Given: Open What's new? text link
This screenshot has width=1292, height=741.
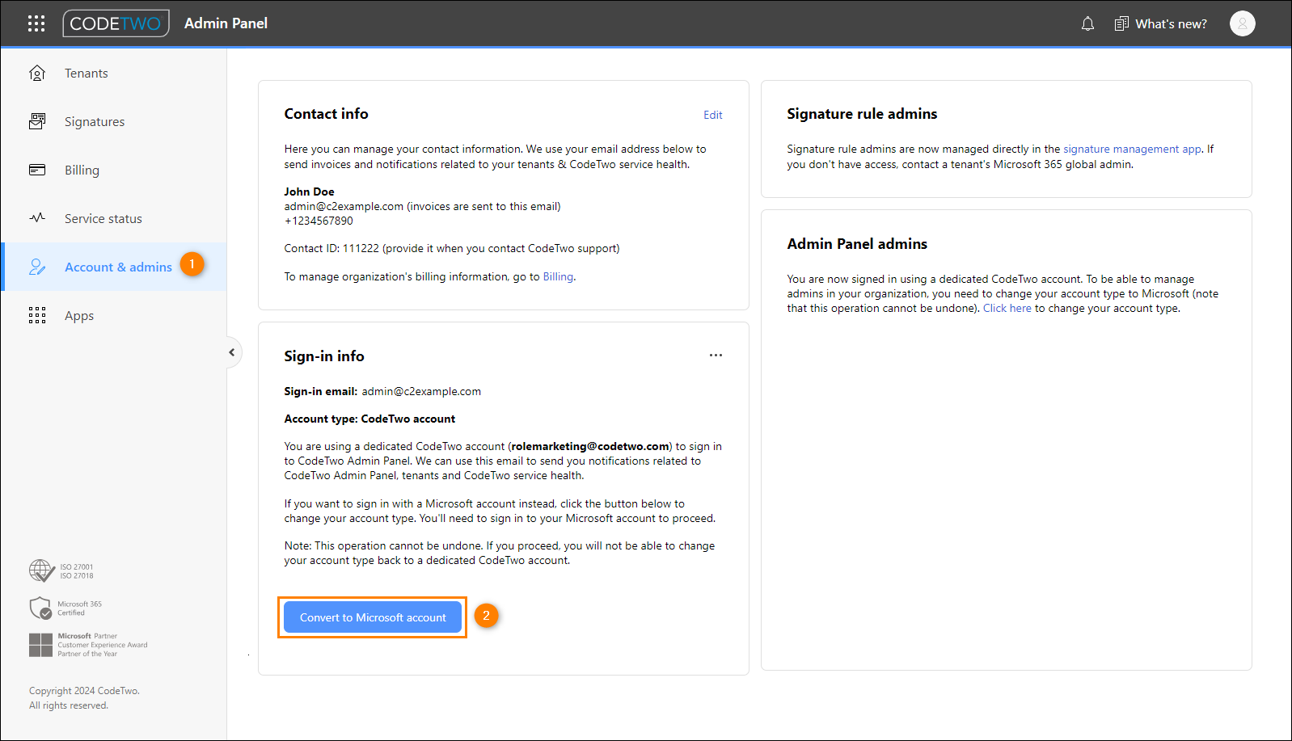Looking at the screenshot, I should 1171,24.
